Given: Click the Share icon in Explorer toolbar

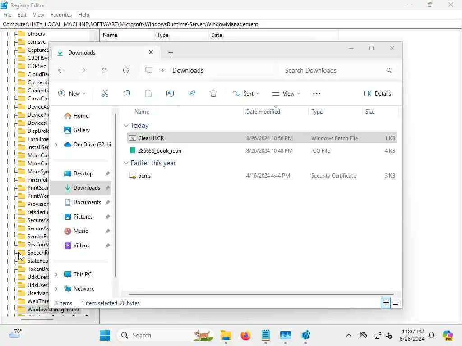Looking at the screenshot, I should tap(192, 94).
